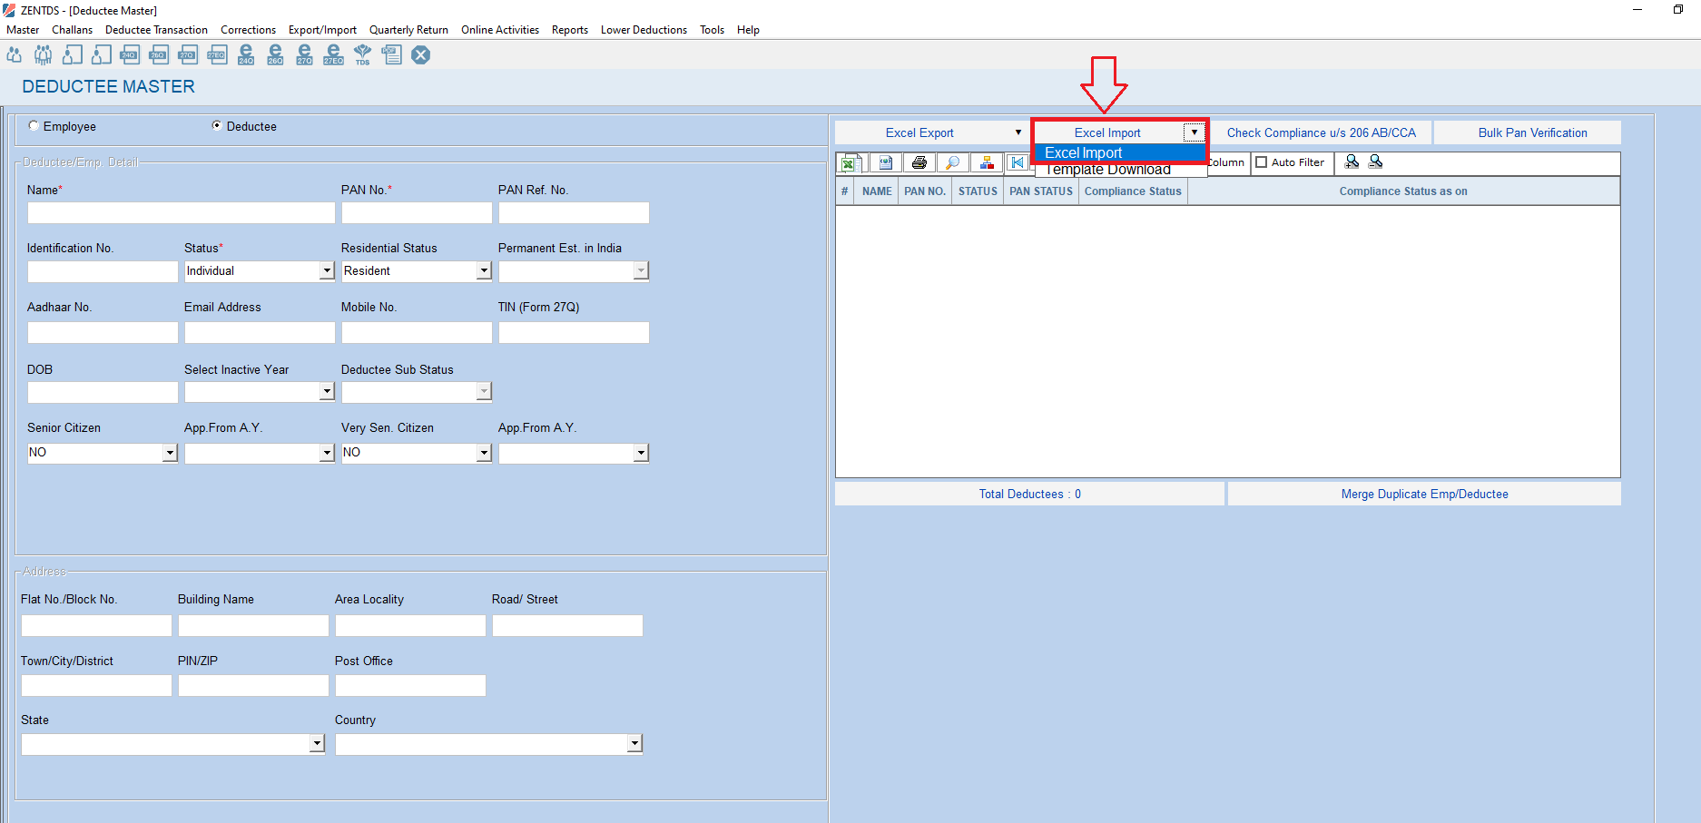Enable the Auto Filter checkbox
This screenshot has width=1701, height=823.
(1261, 162)
